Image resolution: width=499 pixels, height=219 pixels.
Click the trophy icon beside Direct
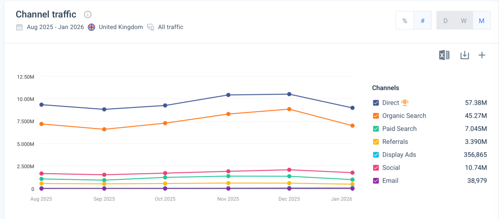(405, 103)
